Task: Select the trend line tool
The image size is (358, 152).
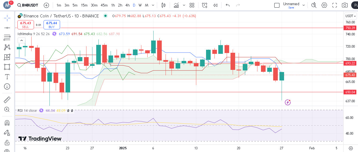Action: pos(7,28)
